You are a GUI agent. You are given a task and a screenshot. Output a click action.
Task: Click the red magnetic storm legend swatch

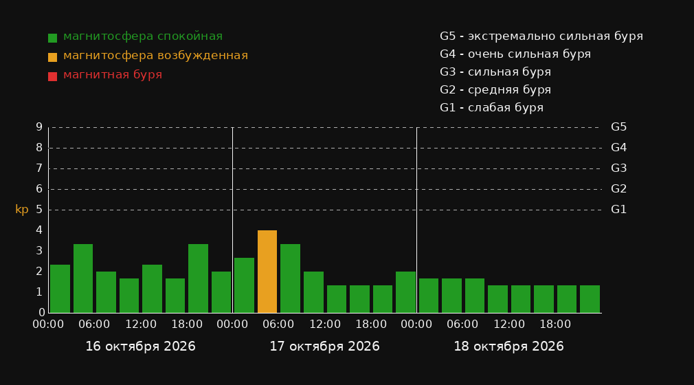point(52,76)
